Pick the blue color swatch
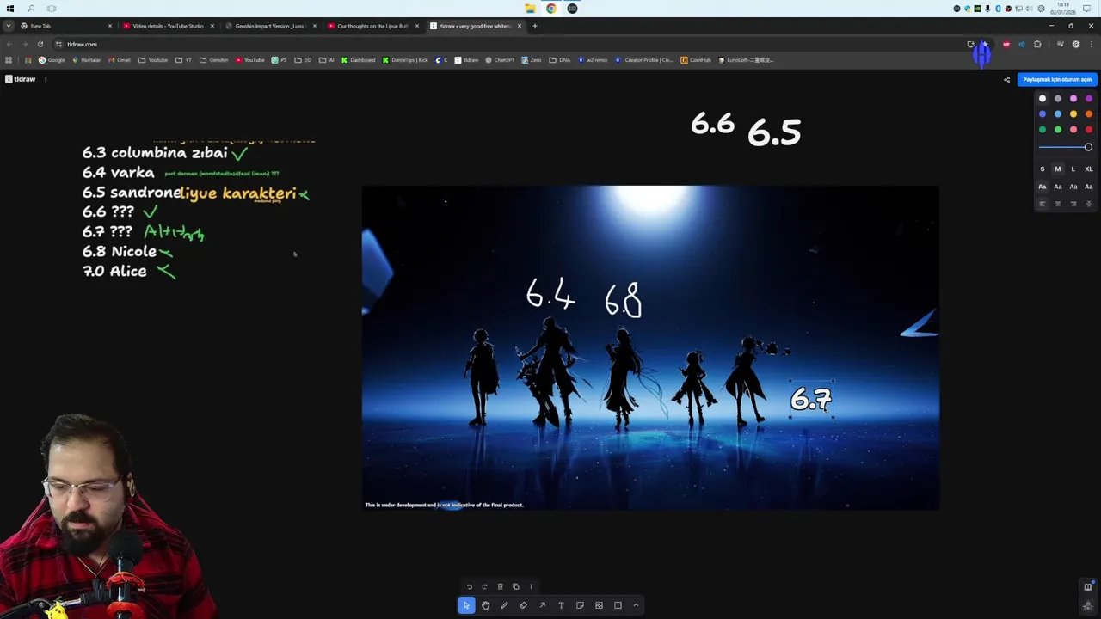 [x=1043, y=114]
